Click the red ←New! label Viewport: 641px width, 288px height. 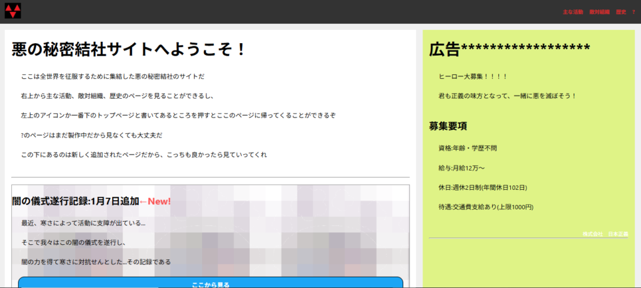pyautogui.click(x=155, y=201)
